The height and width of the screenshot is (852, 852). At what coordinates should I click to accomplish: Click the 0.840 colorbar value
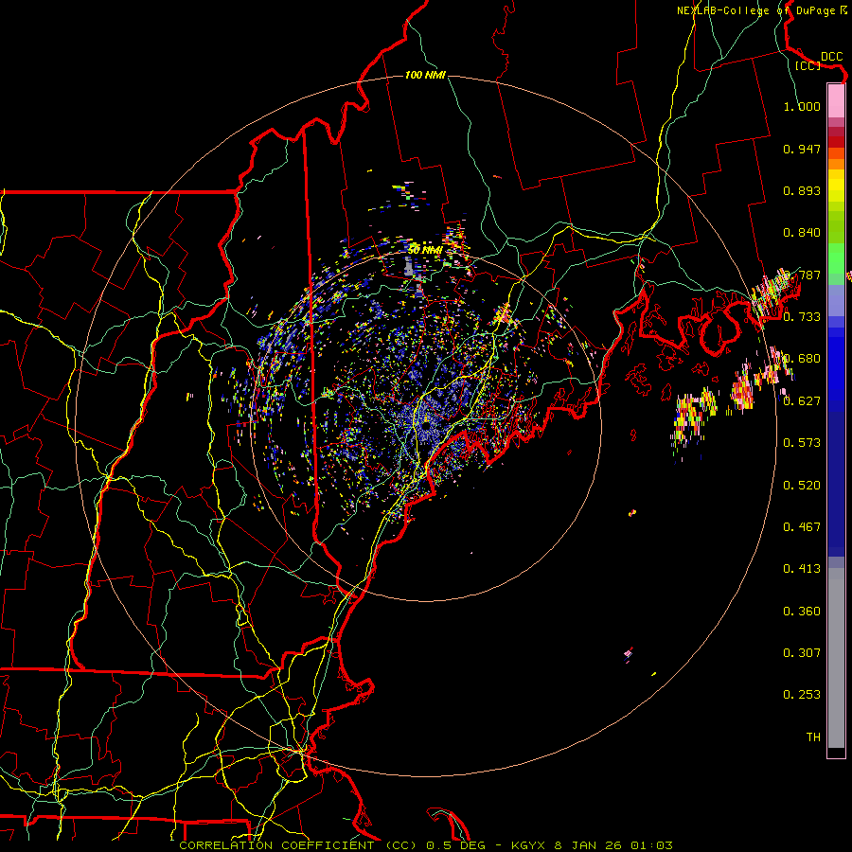(x=802, y=233)
